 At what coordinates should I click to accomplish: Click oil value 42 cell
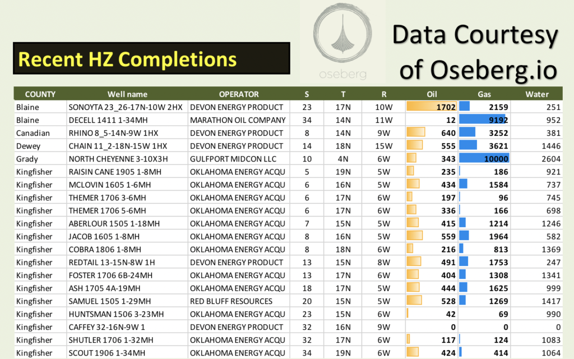point(432,314)
